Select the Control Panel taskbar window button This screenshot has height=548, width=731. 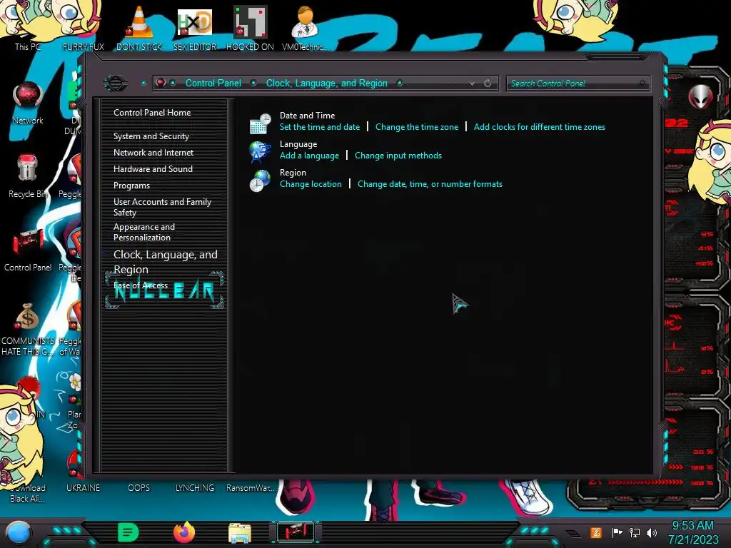pyautogui.click(x=296, y=532)
